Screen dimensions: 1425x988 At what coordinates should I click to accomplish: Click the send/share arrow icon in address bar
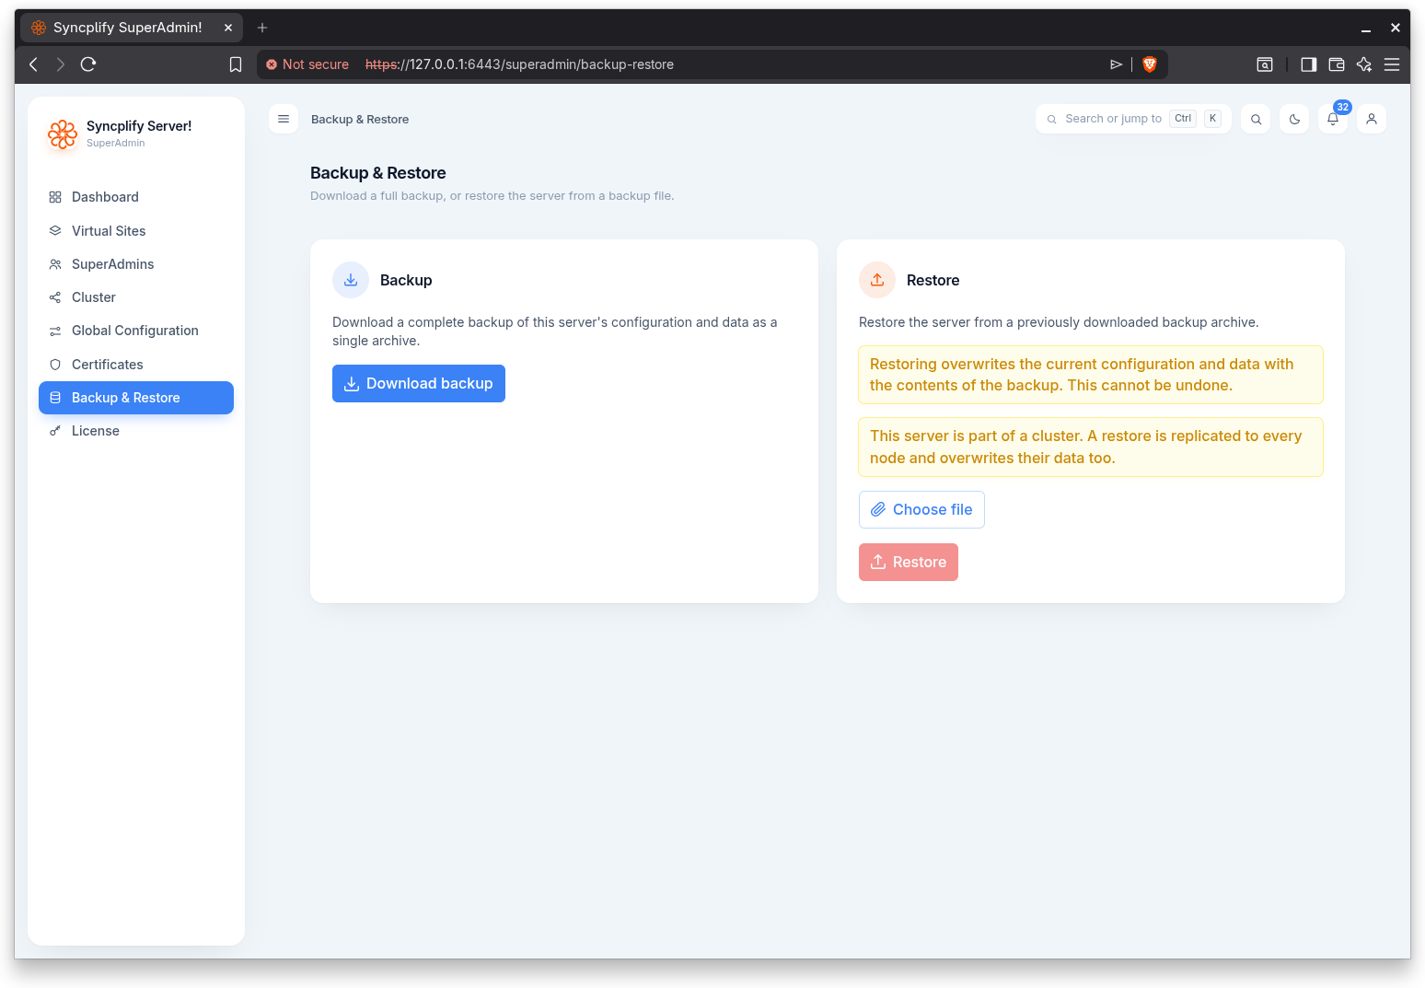click(x=1116, y=64)
